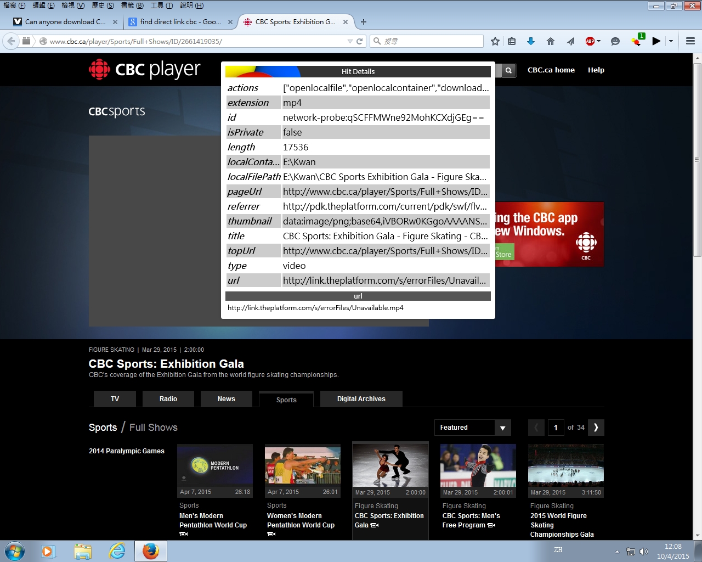Close the 'CBC Sports: Exhibition G...' tab
This screenshot has width=702, height=562.
point(346,22)
